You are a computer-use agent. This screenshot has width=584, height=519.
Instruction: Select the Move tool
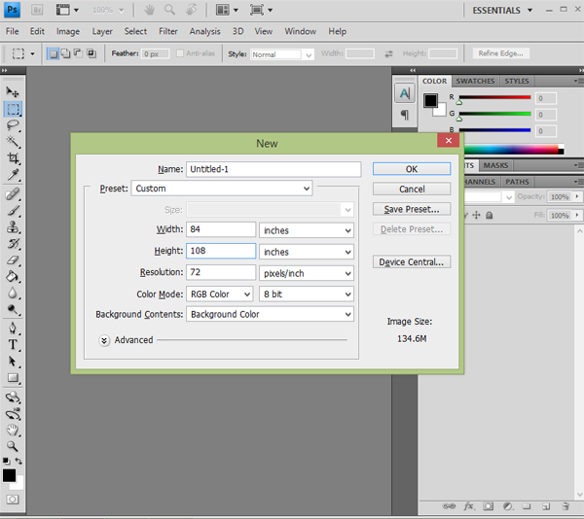[x=13, y=91]
